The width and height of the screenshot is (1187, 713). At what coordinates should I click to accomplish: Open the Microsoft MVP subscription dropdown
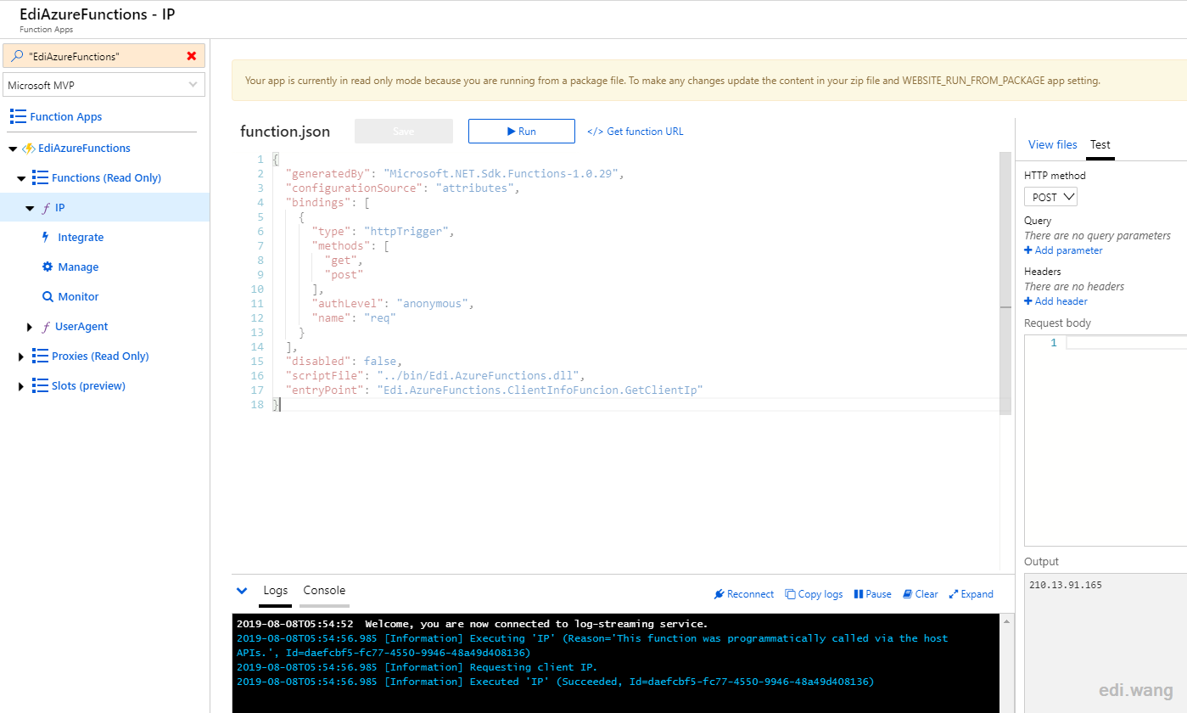coord(104,85)
